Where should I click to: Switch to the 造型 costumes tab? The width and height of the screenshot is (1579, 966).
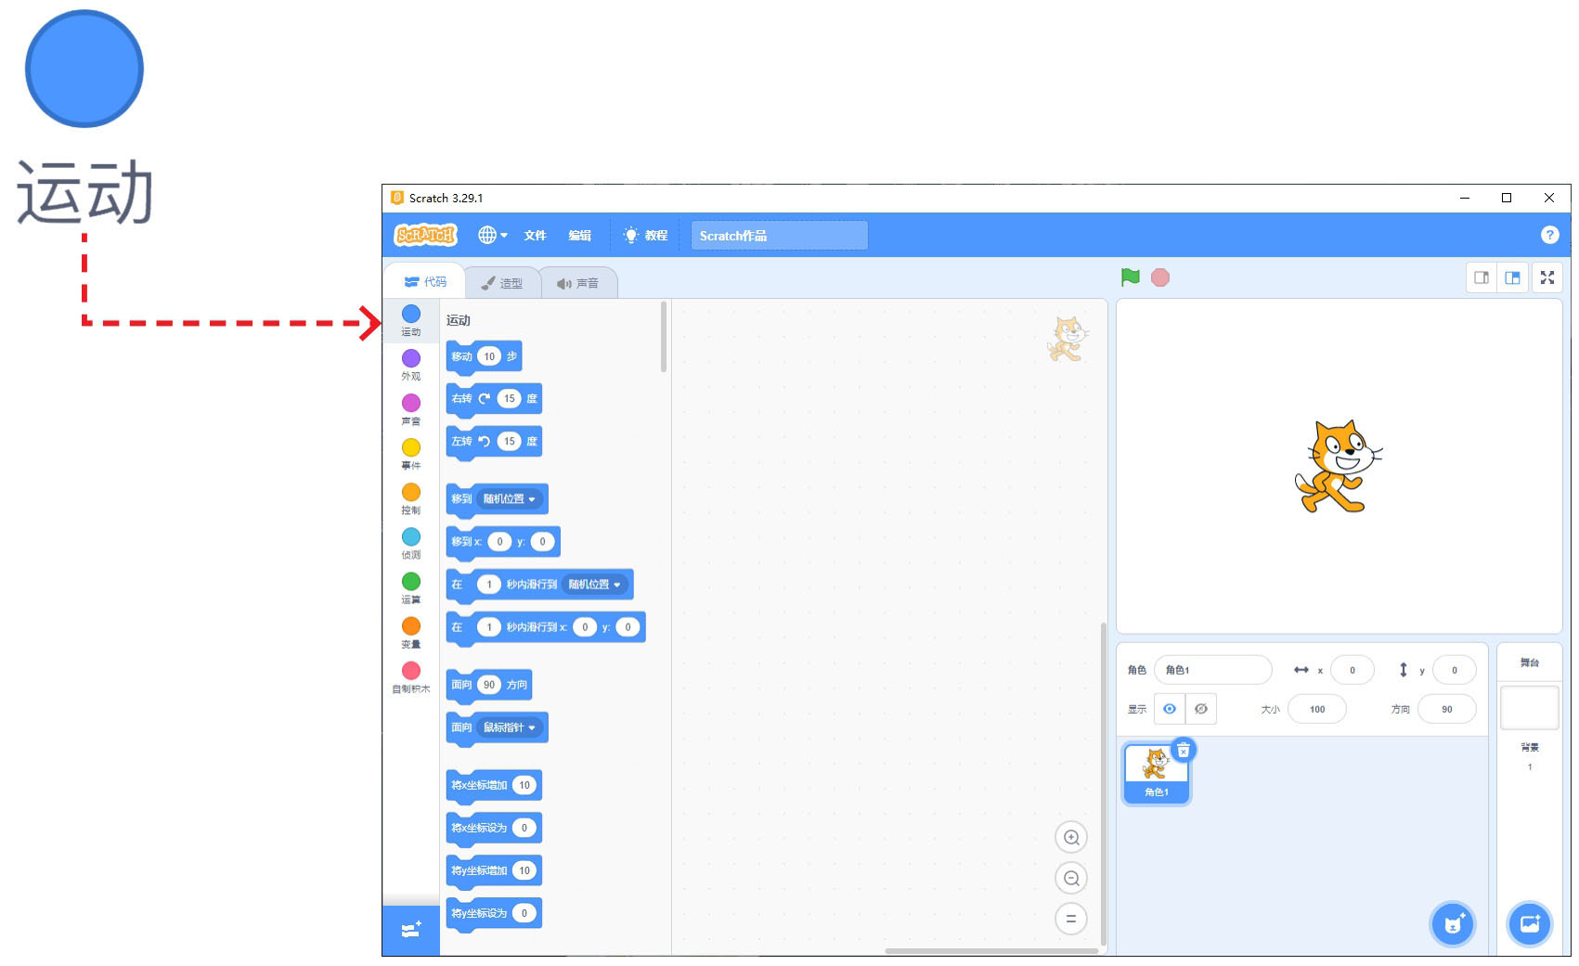pos(502,283)
